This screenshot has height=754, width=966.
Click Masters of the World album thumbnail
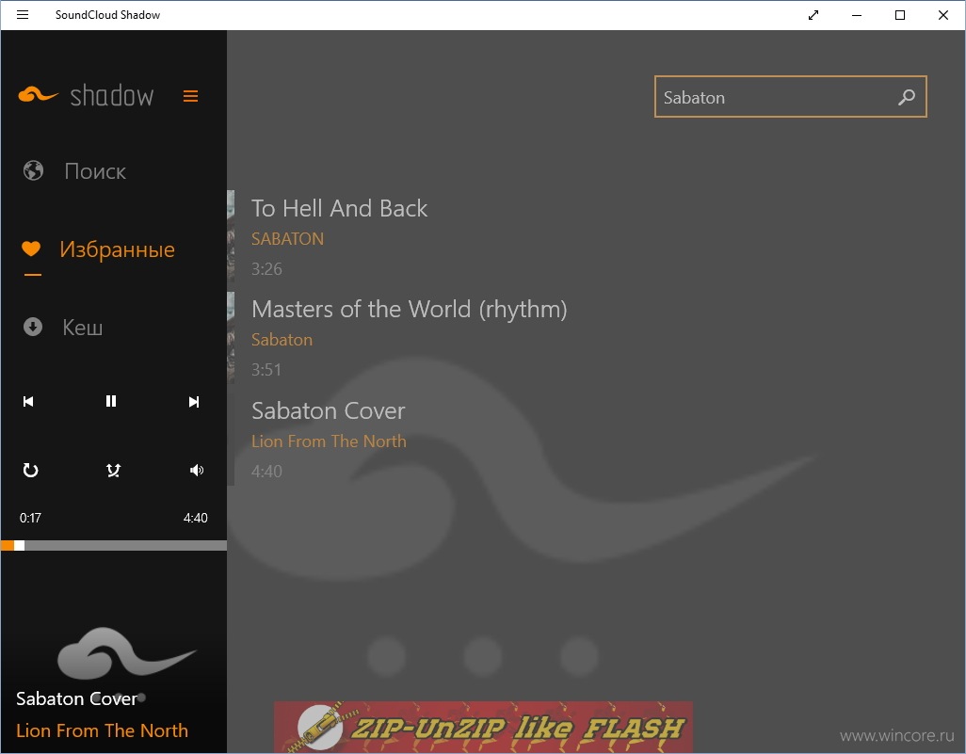[x=231, y=338]
